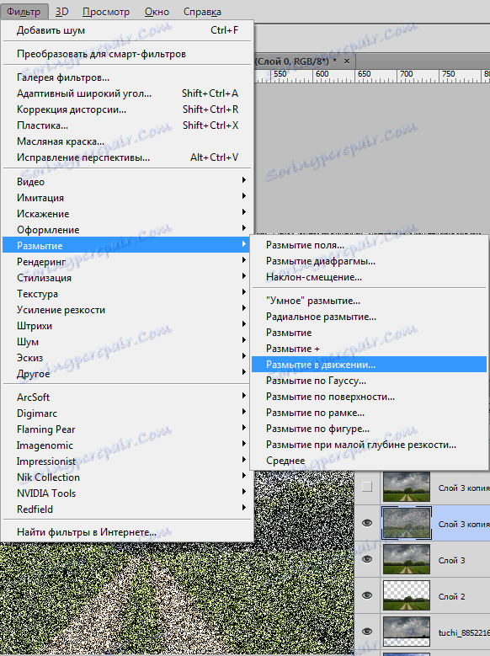Hide the Слой 2 layer

(x=367, y=595)
